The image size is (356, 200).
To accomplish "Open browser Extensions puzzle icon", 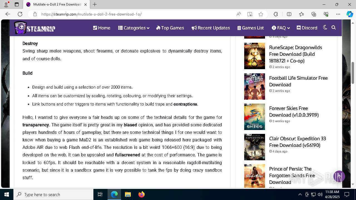I will pyautogui.click(x=276, y=14).
